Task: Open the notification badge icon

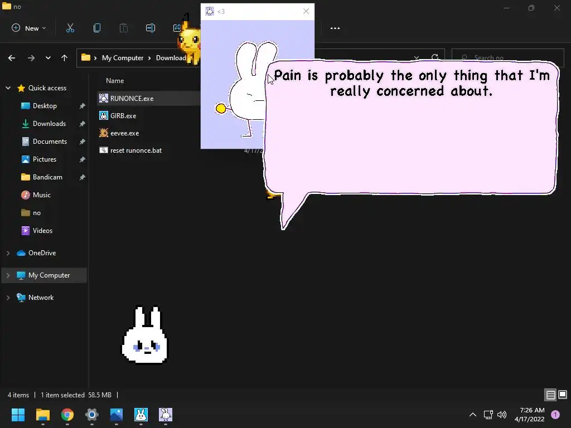Action: click(555, 415)
